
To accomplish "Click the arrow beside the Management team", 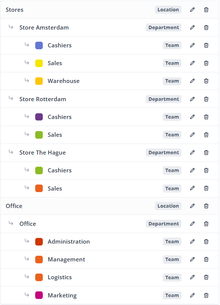I will point(27,259).
